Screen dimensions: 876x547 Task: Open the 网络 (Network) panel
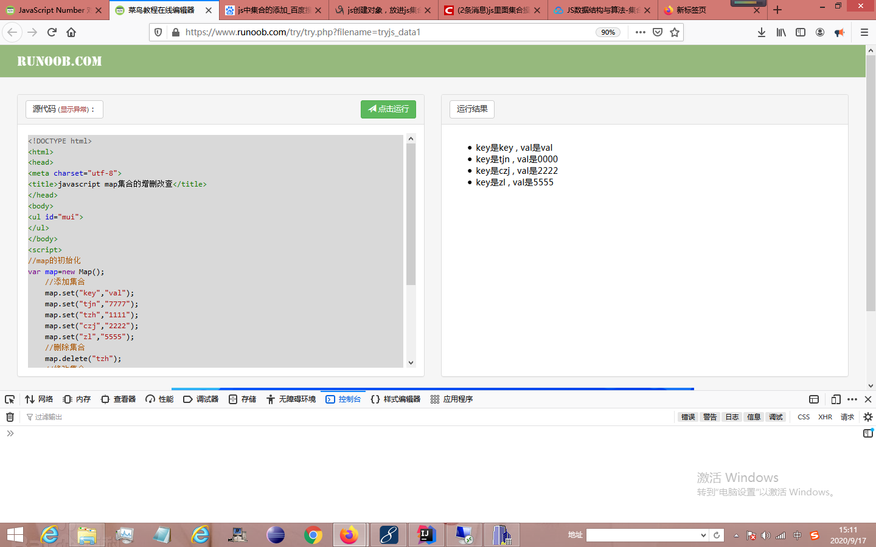40,399
